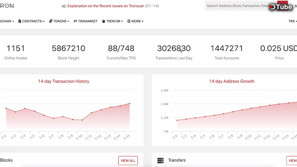This screenshot has height=167, width=297.
Task: Click the announcement megaphone icon
Action: point(64,6)
